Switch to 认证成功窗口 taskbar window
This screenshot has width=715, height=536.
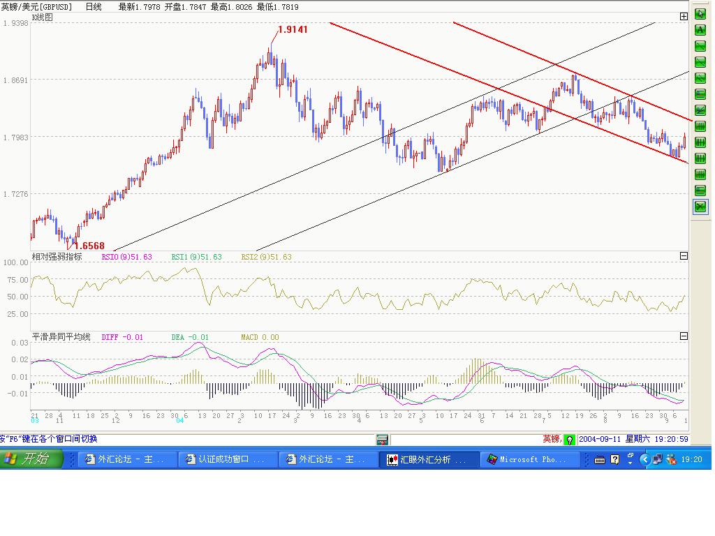(x=228, y=459)
